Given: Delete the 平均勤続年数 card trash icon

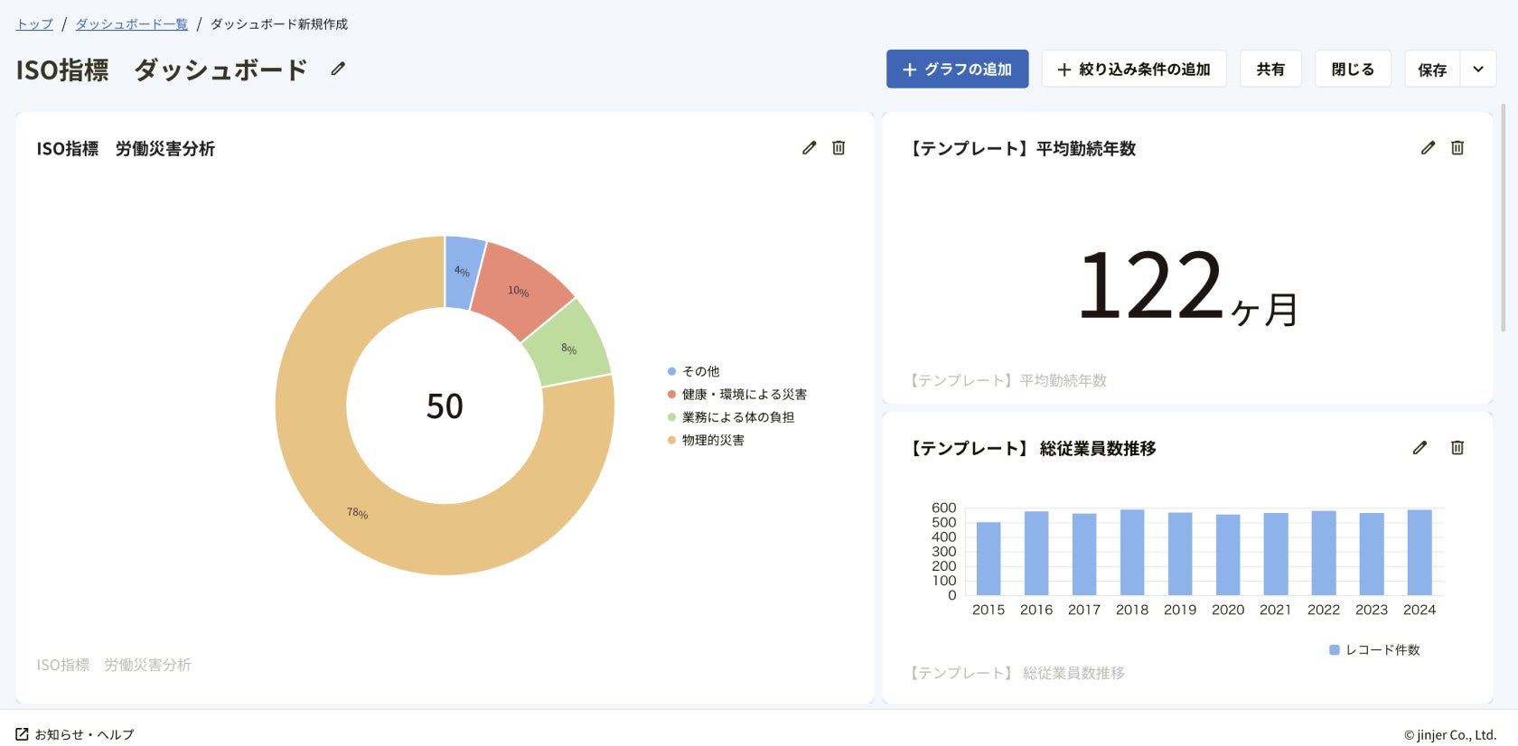Looking at the screenshot, I should pyautogui.click(x=1457, y=147).
